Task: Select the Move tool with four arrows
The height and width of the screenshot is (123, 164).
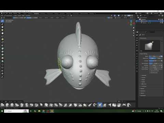Action: click(x=2, y=65)
